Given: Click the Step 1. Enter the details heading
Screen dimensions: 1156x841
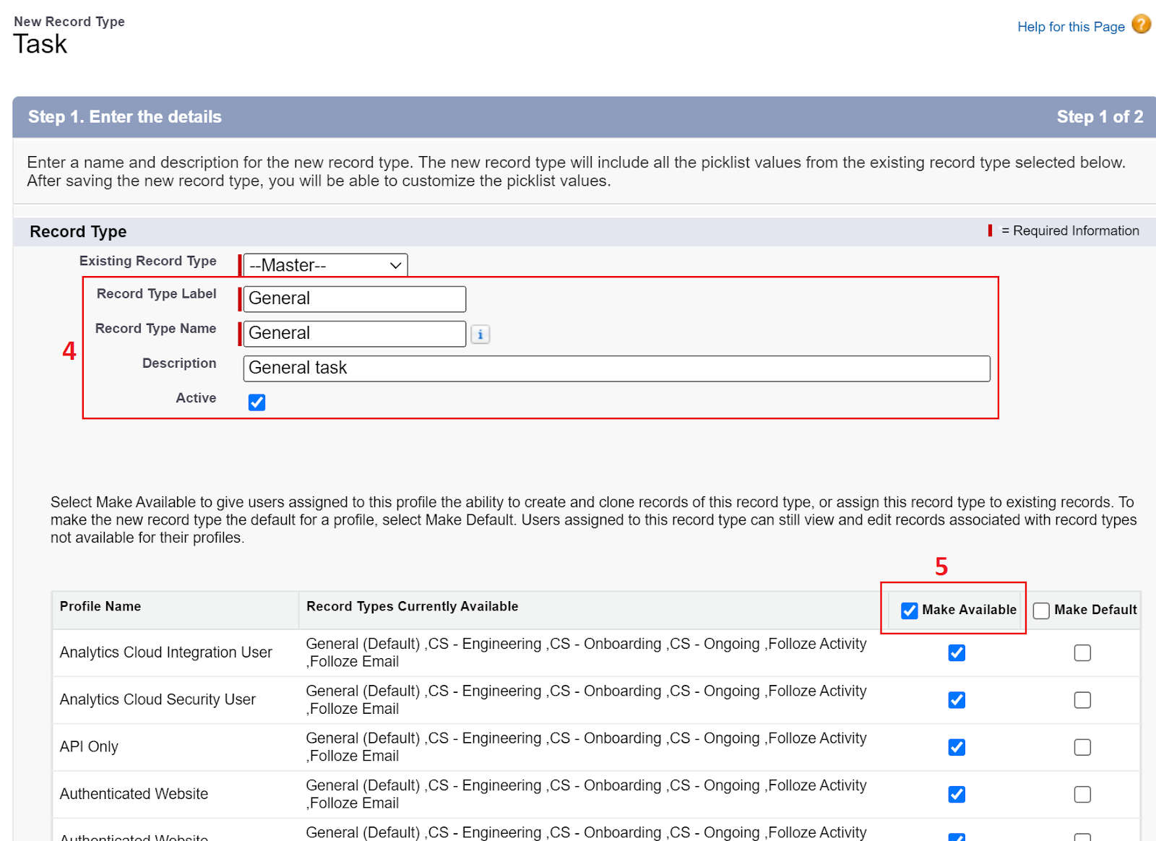Looking at the screenshot, I should pos(125,117).
